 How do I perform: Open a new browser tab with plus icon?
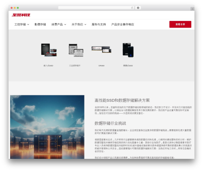coord(192,9)
